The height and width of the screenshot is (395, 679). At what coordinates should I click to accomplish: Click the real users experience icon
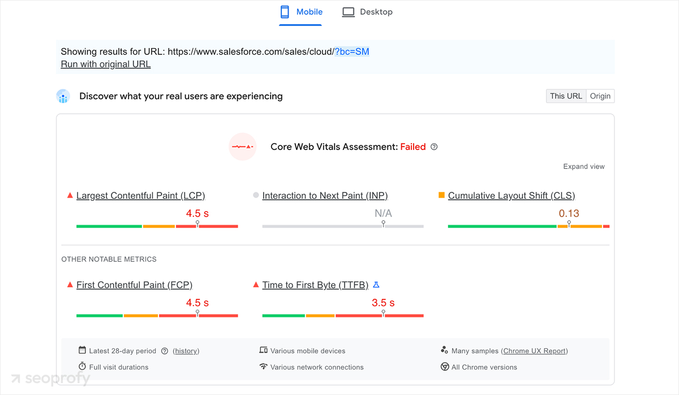(x=63, y=96)
